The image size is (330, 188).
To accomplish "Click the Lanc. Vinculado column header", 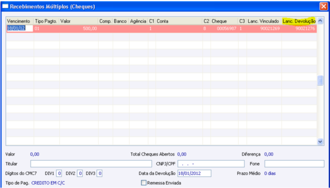I will (264, 21).
